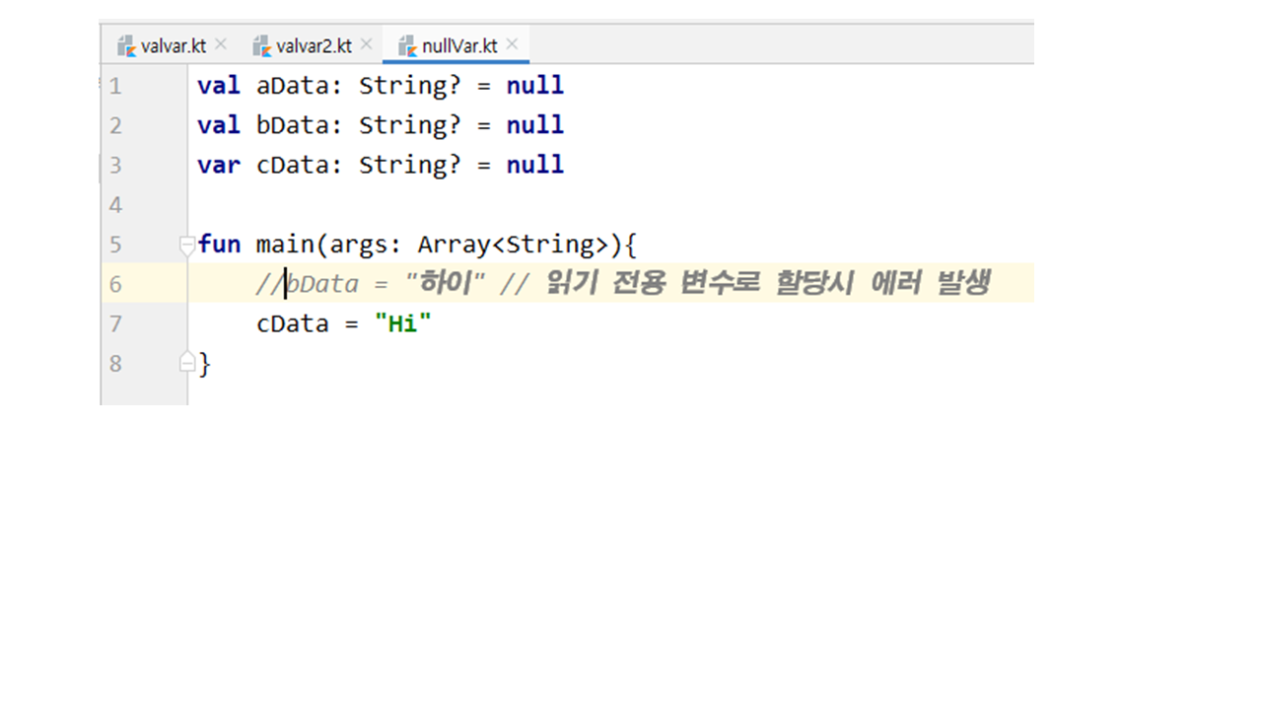Screen dimensions: 1262x710
Task: Click the Kotlin file icon on nullVar.kt tab
Action: 406,45
